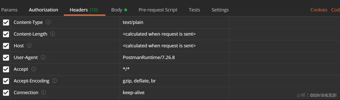Click info icon beside Accept-Encoding
This screenshot has height=100, width=340.
[x=54, y=81]
